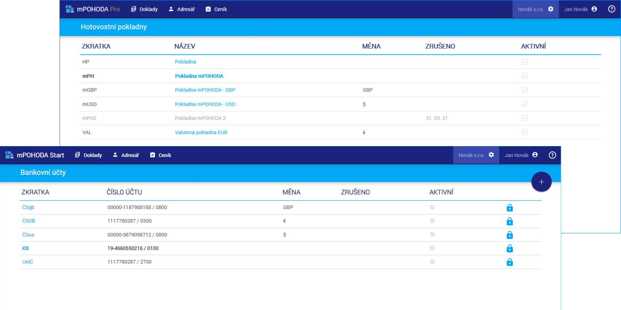Screen dimensions: 621x310
Task: Click the user account icon in mPOHODA Pro
Action: coord(594,9)
